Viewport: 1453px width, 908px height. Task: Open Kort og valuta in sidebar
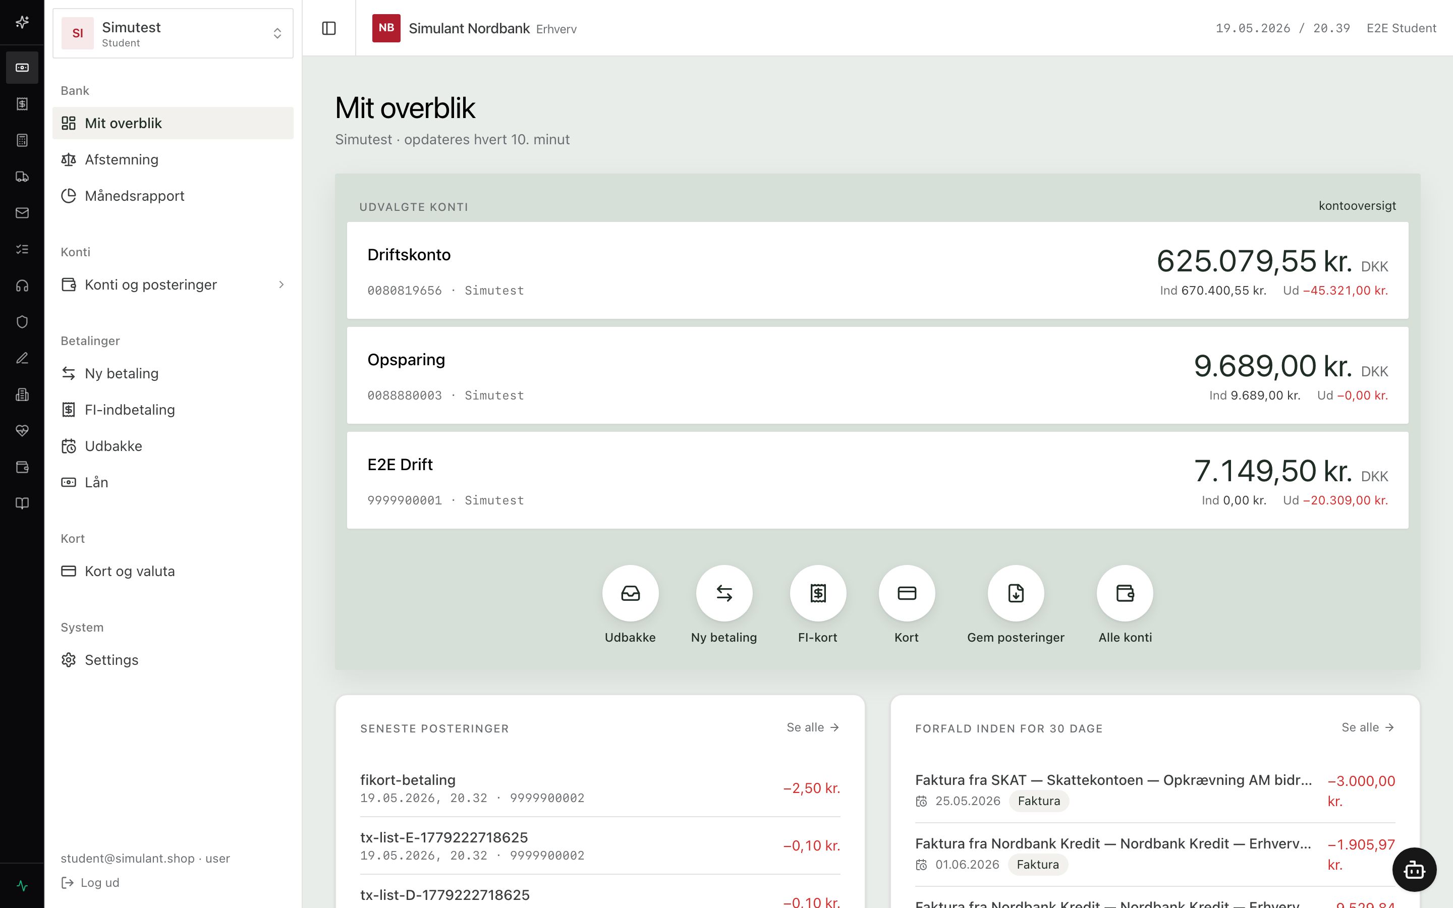173,571
